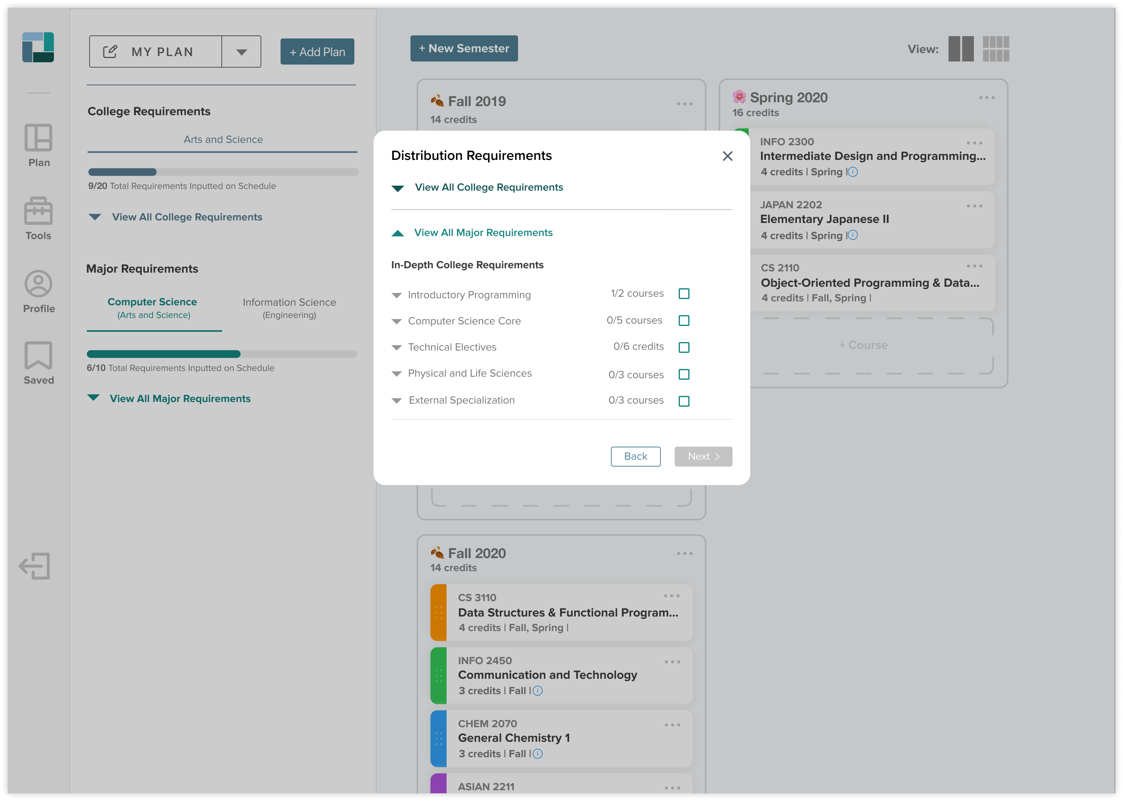The image size is (1123, 801).
Task: Switch to two-column view icon
Action: (x=960, y=49)
